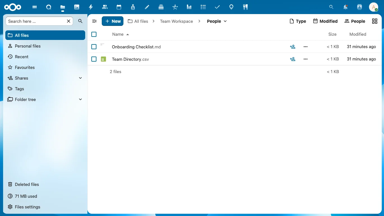Sort files by Name column
Viewport: 384px width, 216px height.
[121, 34]
